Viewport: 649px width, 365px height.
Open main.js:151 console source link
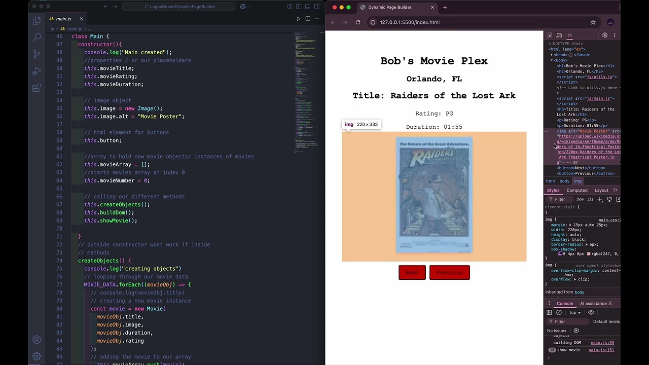pos(601,350)
